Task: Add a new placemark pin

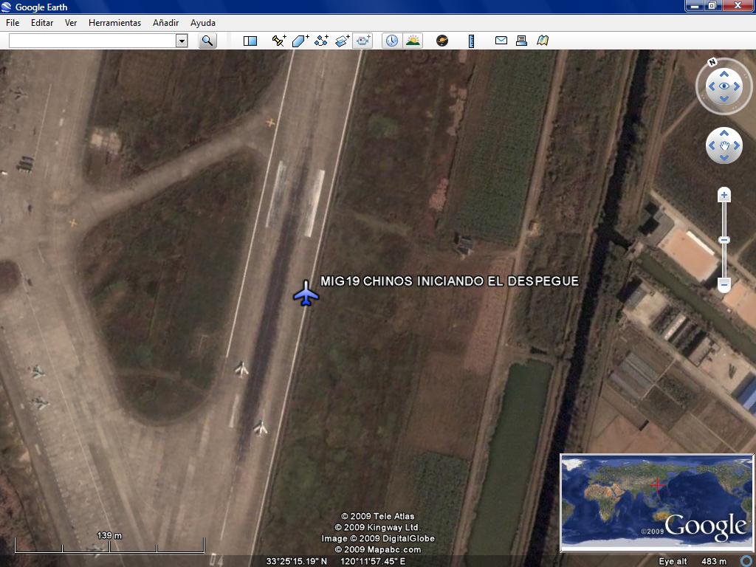Action: click(278, 41)
